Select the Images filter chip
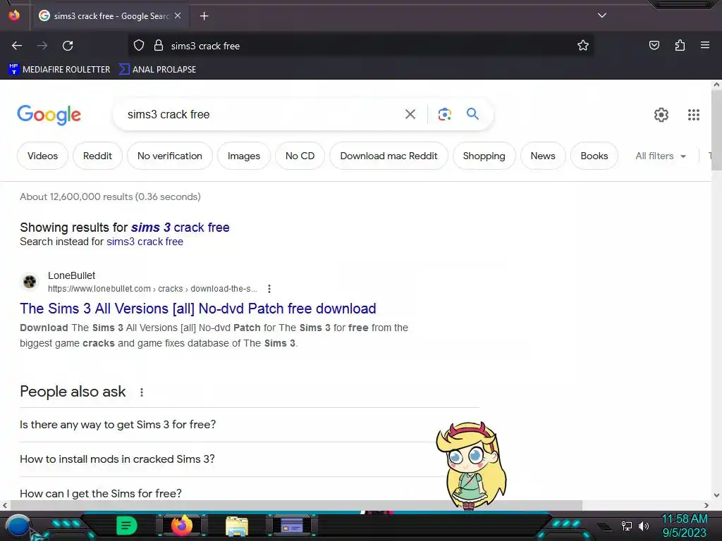This screenshot has height=541, width=722. [243, 156]
